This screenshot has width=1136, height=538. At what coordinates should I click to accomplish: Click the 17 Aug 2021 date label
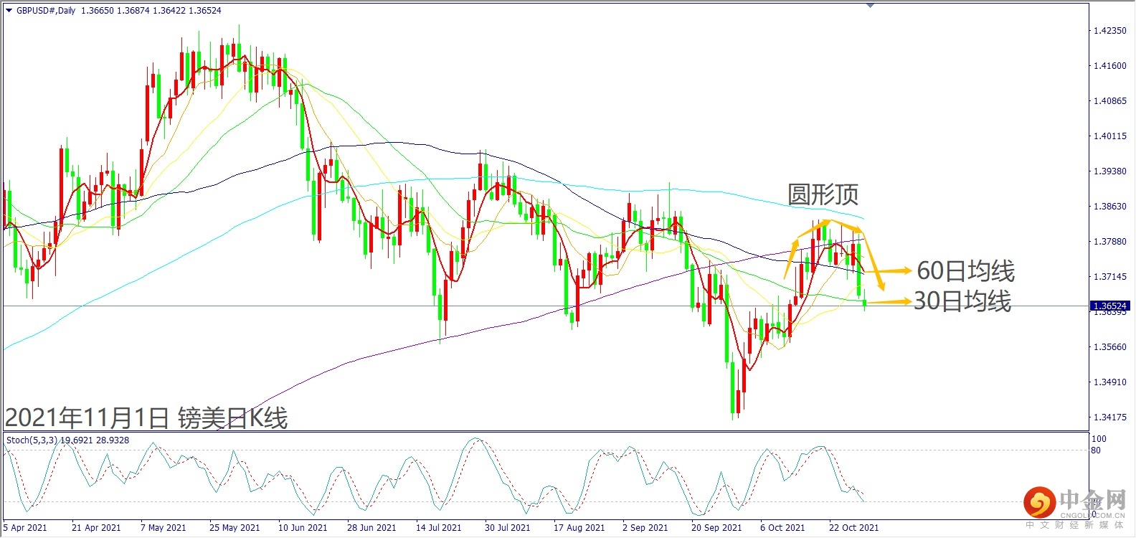tap(579, 528)
